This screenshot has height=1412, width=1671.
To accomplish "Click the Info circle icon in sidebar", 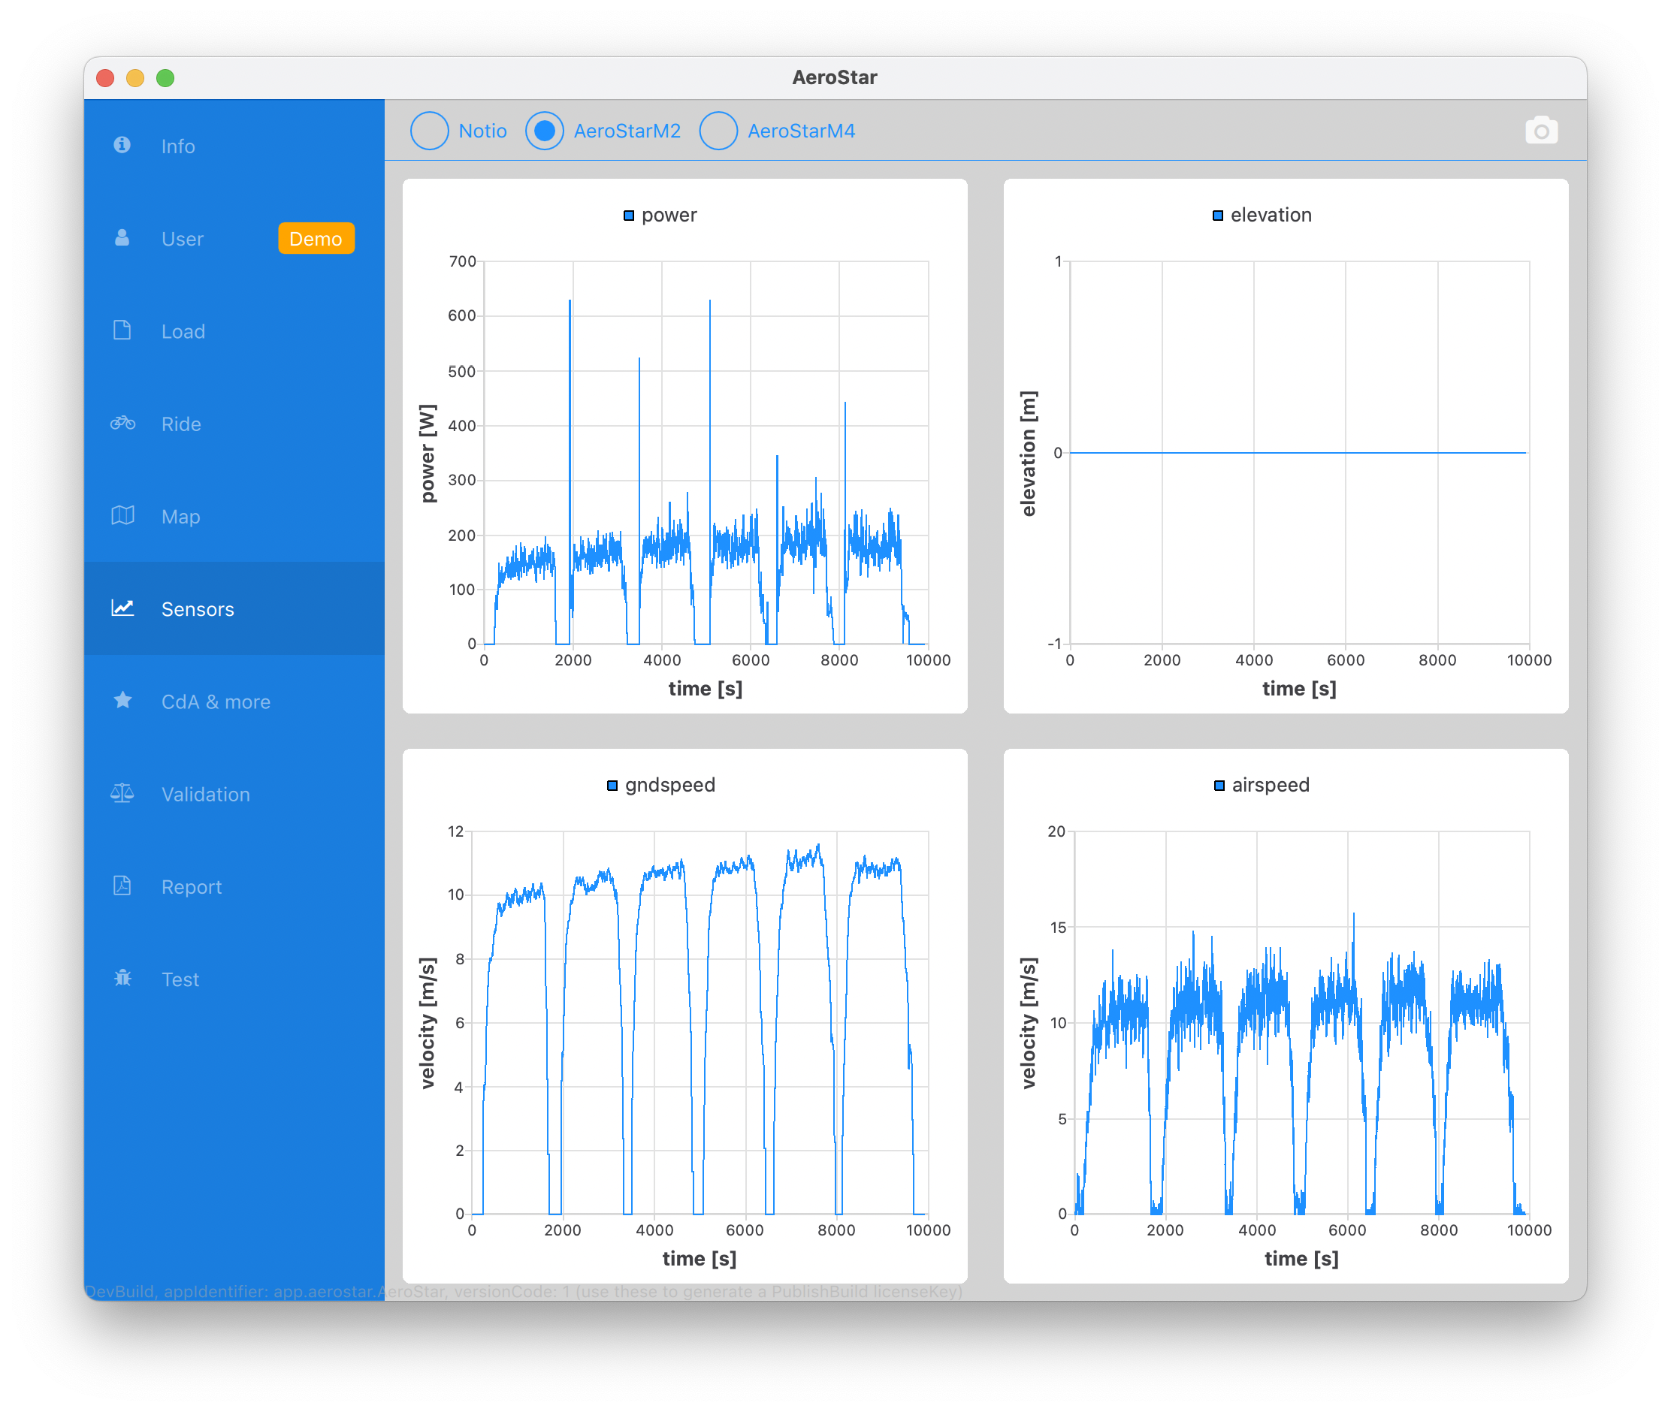I will tap(122, 145).
